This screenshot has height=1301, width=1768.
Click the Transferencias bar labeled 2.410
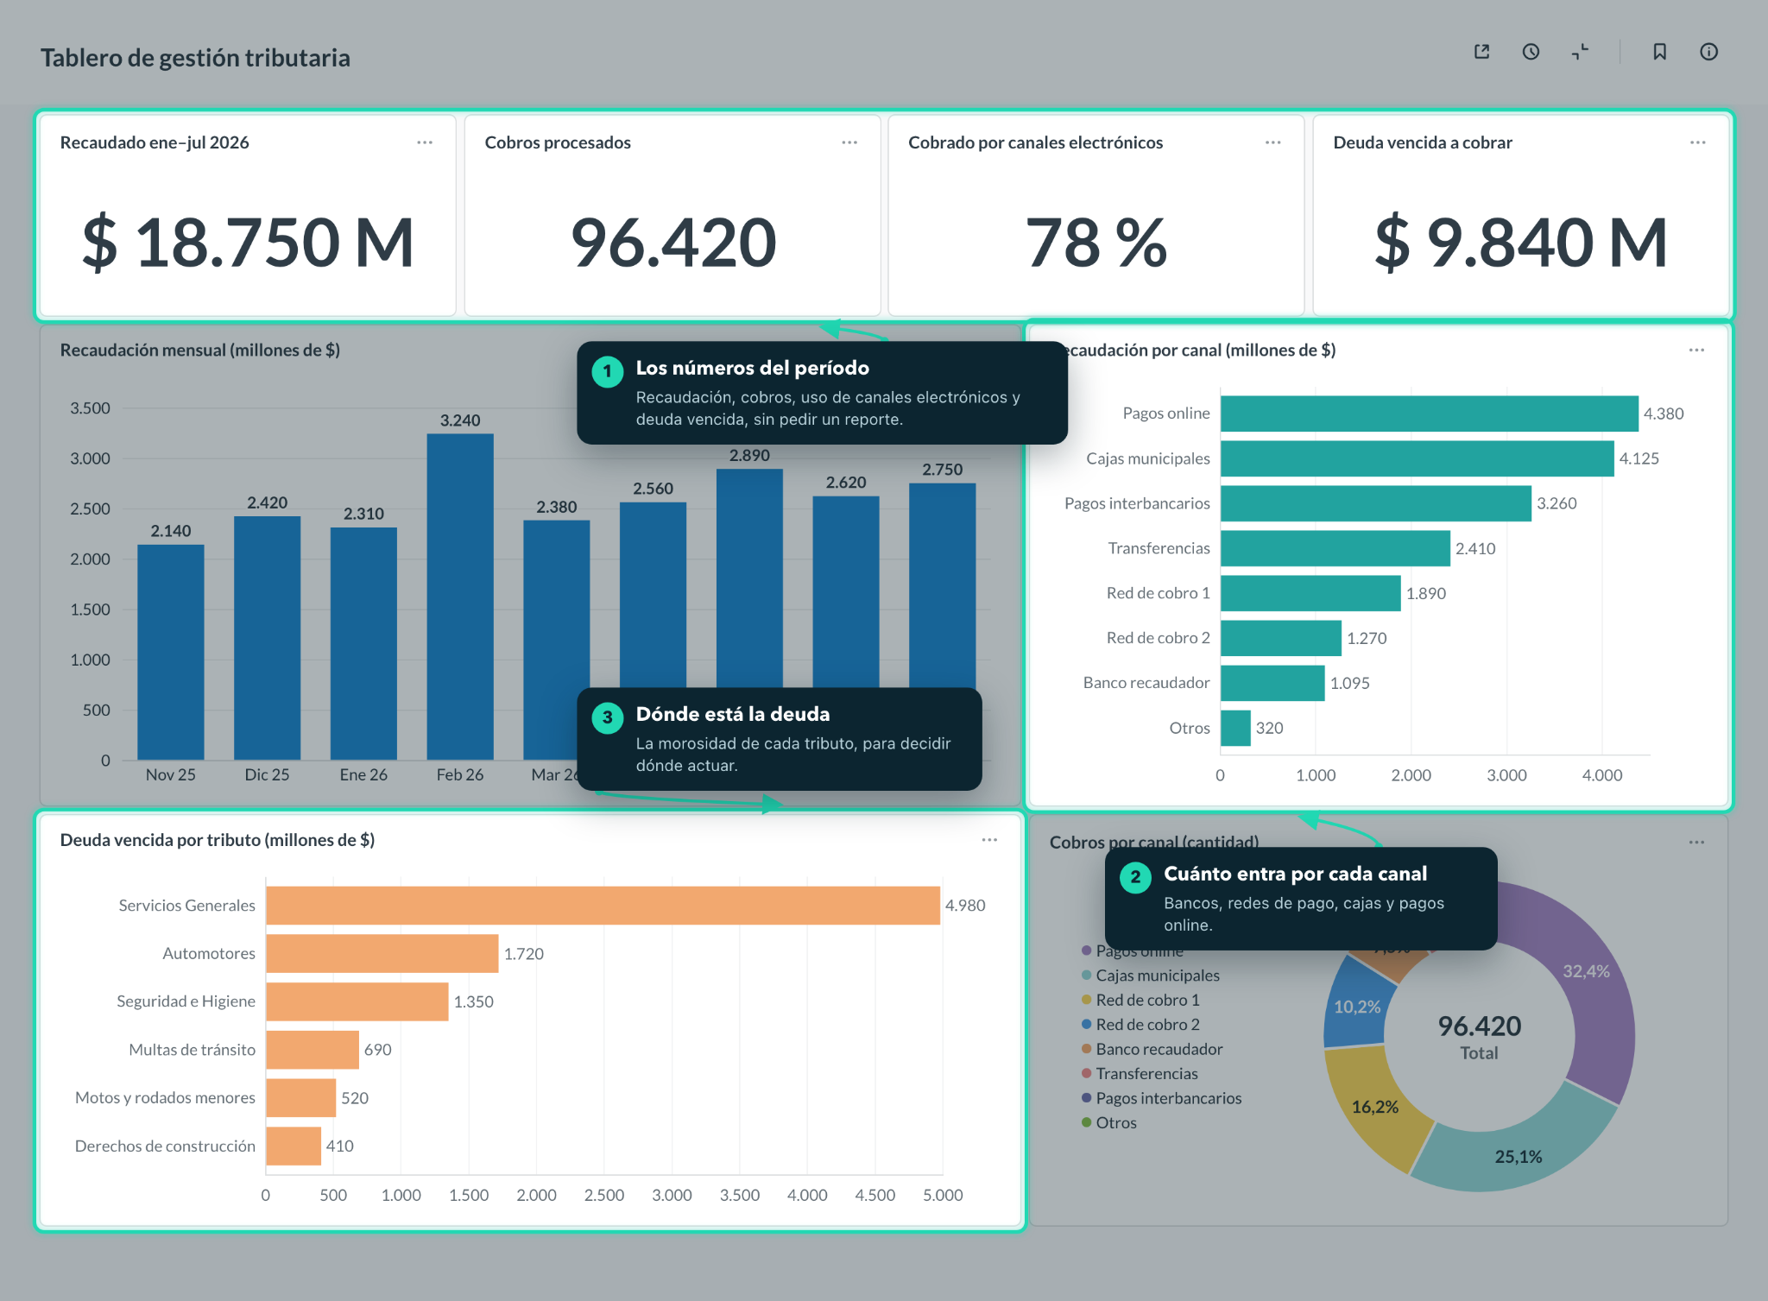[x=1335, y=548]
